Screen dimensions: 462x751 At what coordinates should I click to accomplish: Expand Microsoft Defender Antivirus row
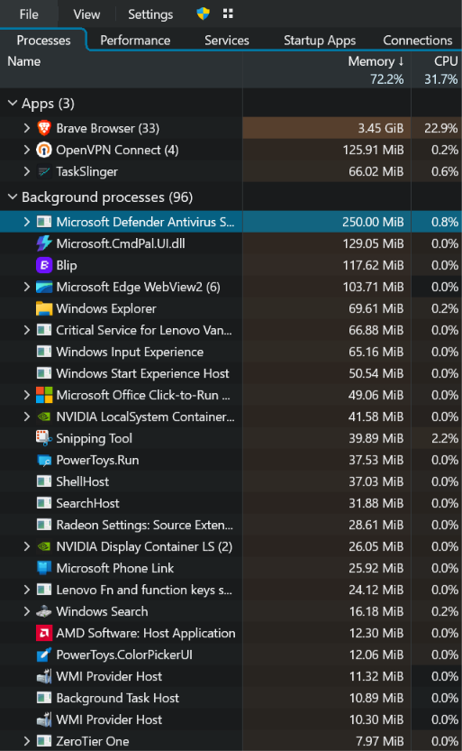coord(27,222)
